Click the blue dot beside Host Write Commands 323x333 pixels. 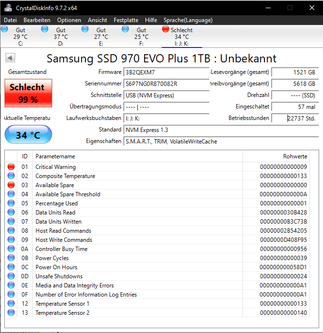[x=11, y=240]
